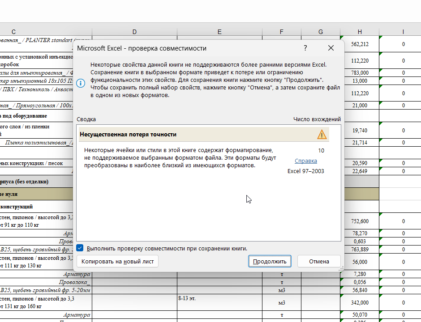
Task: Close the compatibility checker dialog
Action: click(331, 48)
